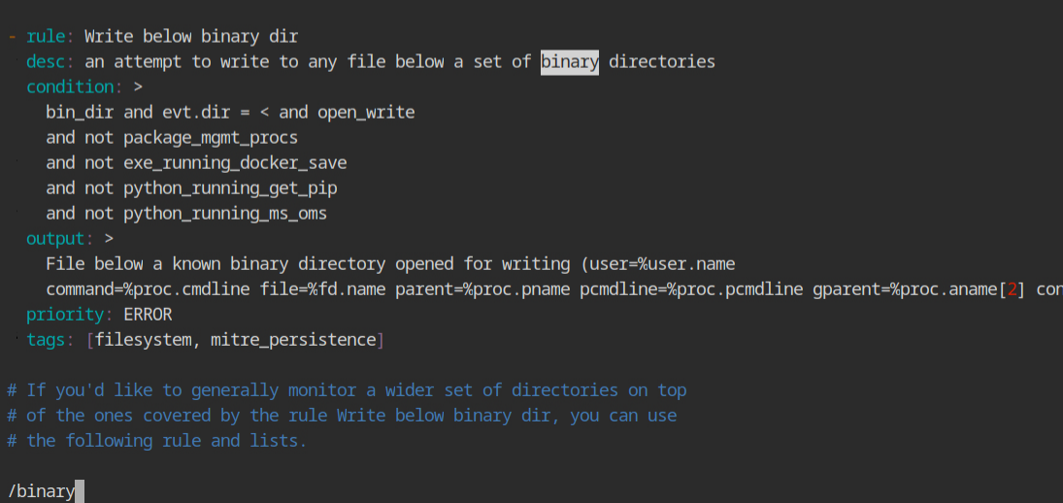Click "bin_dir" in the condition line
The height and width of the screenshot is (503, 1063).
click(x=80, y=112)
